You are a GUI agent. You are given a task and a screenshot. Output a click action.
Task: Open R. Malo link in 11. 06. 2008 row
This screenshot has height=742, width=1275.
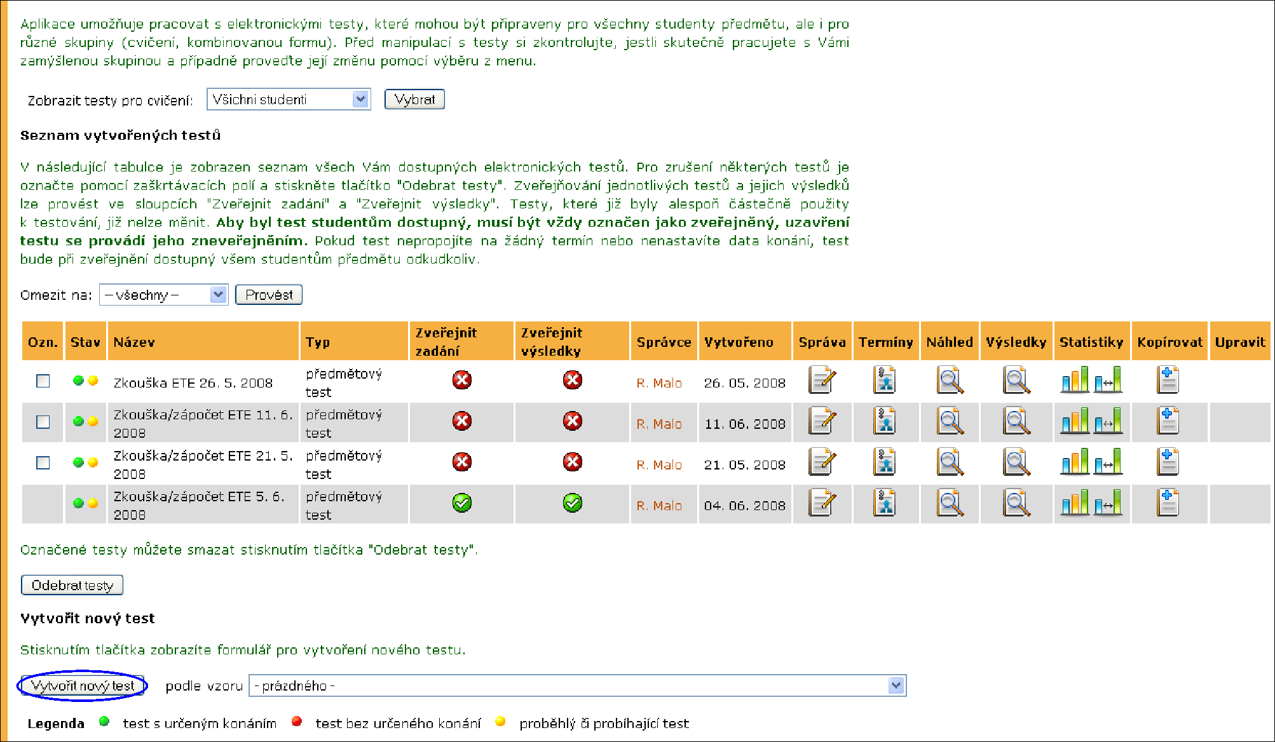coord(659,424)
